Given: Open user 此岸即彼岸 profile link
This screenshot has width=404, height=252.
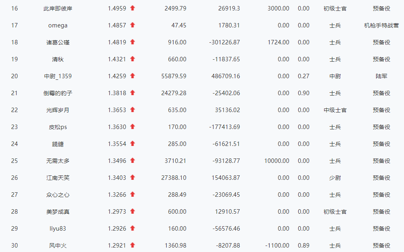Looking at the screenshot, I should pos(58,8).
